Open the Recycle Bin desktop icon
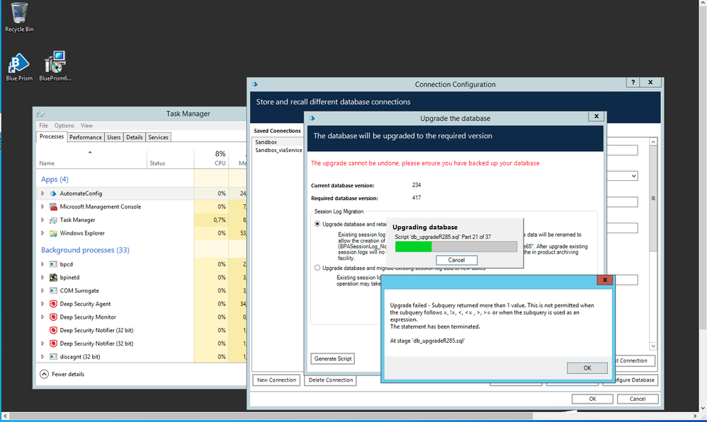The width and height of the screenshot is (707, 422). pyautogui.click(x=19, y=13)
